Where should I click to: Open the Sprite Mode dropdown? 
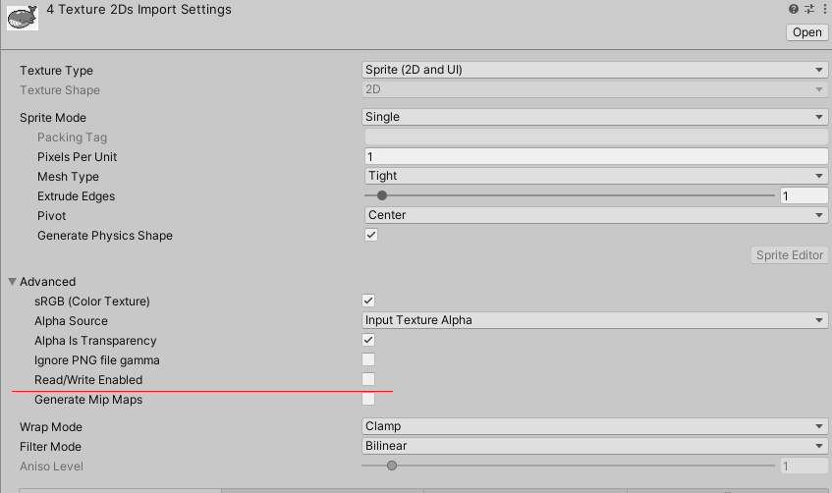(x=595, y=117)
